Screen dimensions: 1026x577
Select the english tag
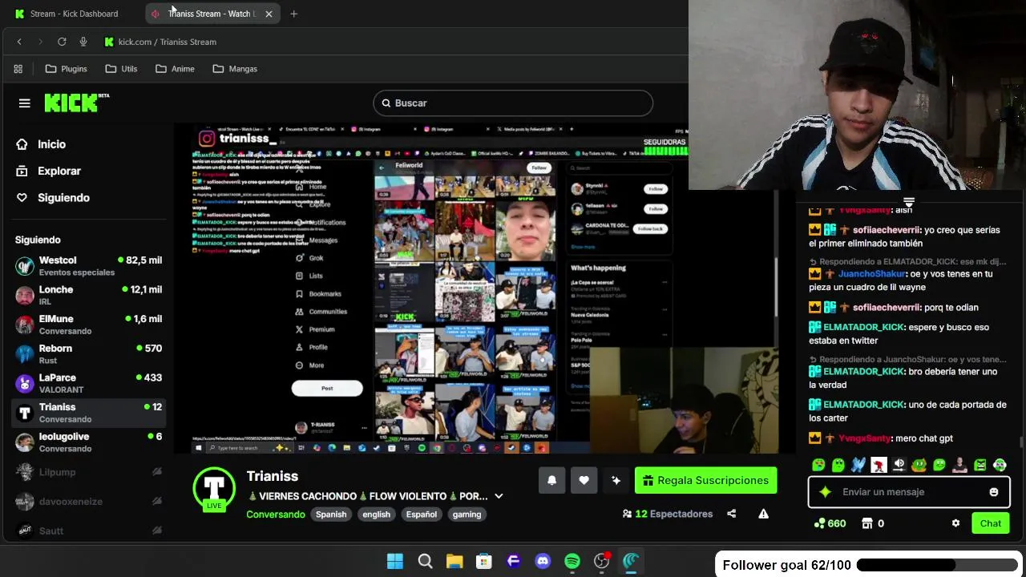pos(376,514)
